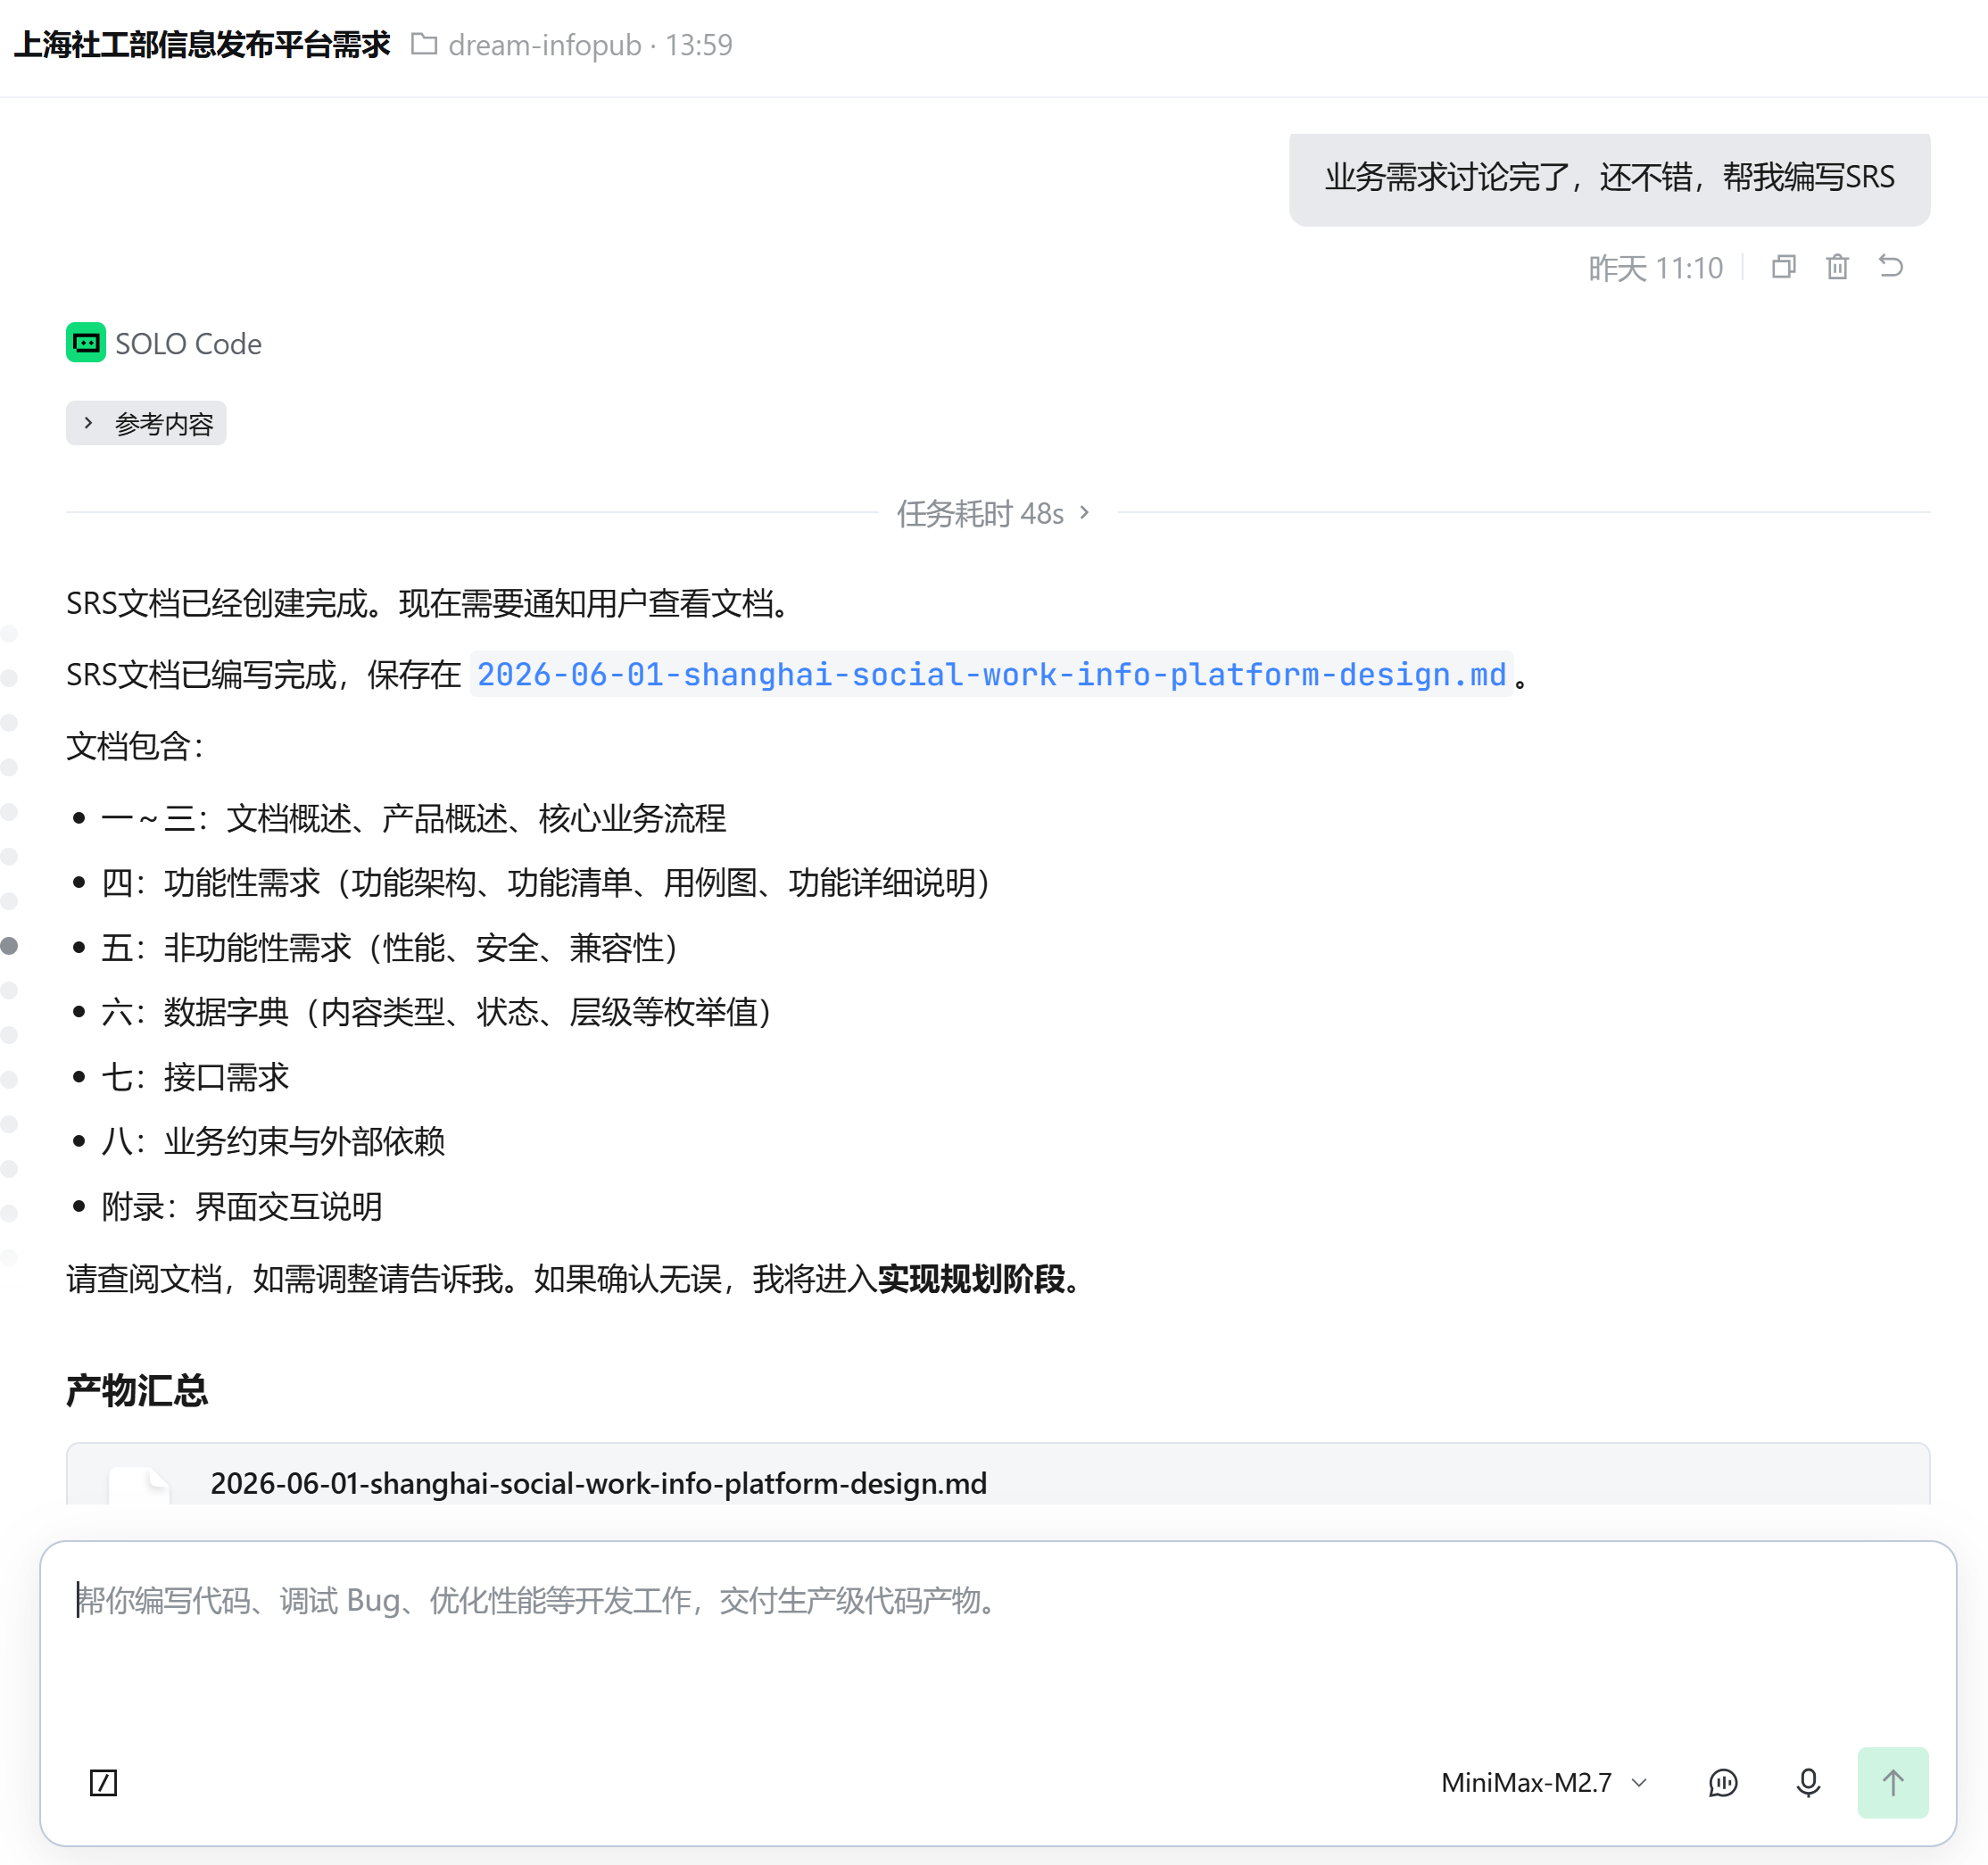Viewport: 1988px width, 1865px height.
Task: Click the dream-infopub project label
Action: pos(545,44)
